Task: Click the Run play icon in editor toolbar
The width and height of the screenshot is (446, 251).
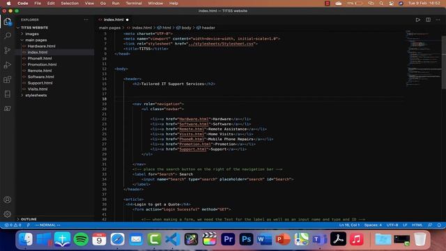Action: pyautogui.click(x=417, y=20)
